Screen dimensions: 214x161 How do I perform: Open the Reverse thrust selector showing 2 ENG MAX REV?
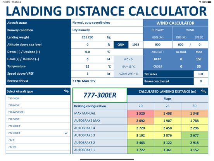click(x=107, y=81)
